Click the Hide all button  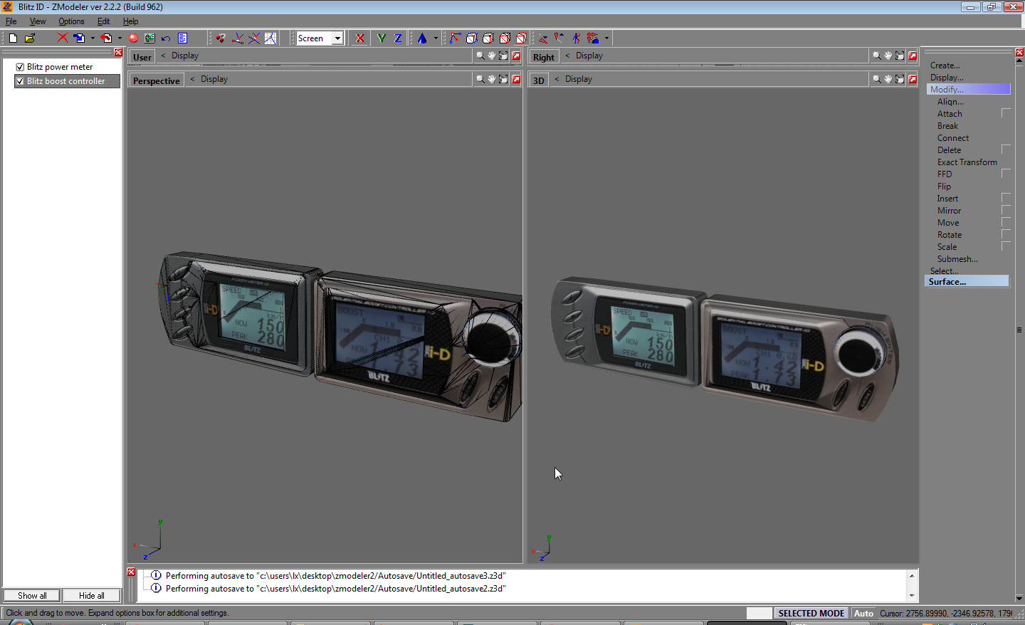click(x=92, y=596)
